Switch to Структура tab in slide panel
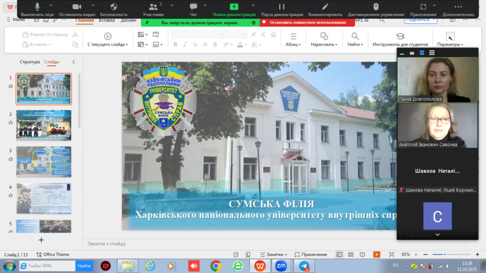Image resolution: width=486 pixels, height=273 pixels. (x=30, y=62)
